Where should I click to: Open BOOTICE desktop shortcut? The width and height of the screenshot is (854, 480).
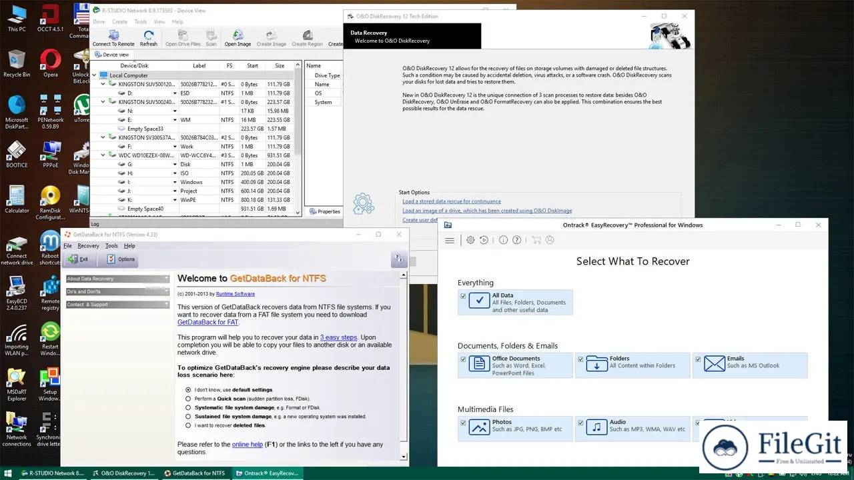[x=17, y=155]
